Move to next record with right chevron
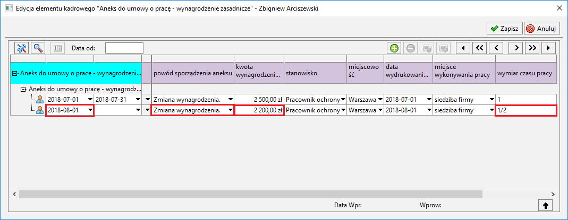Viewport: 568px width, 220px height. tap(516, 48)
